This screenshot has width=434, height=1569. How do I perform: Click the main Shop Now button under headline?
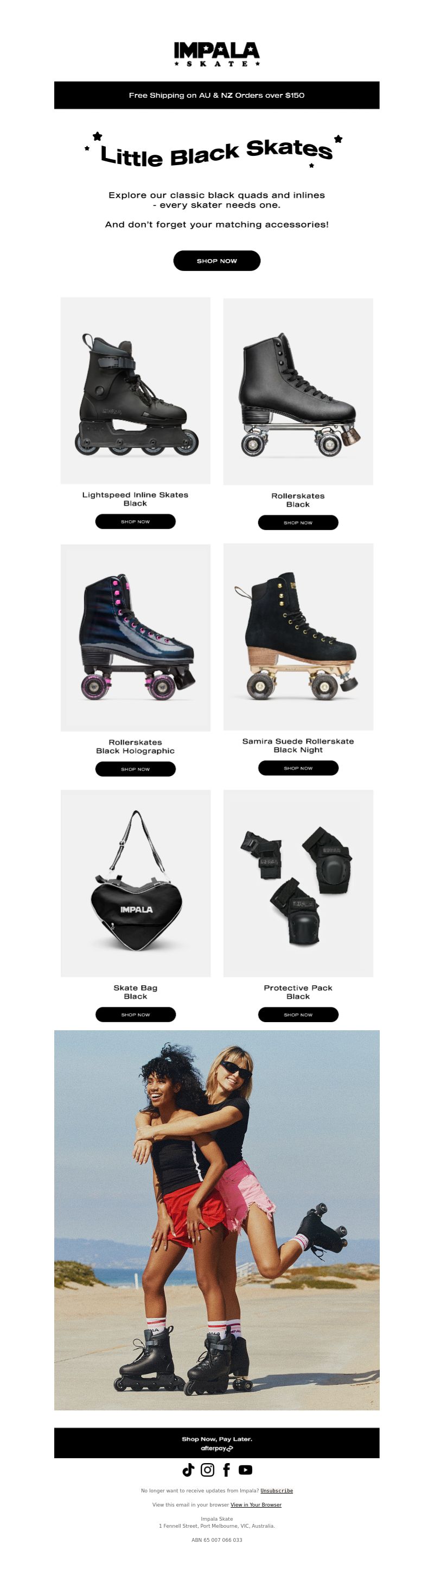[x=216, y=261]
